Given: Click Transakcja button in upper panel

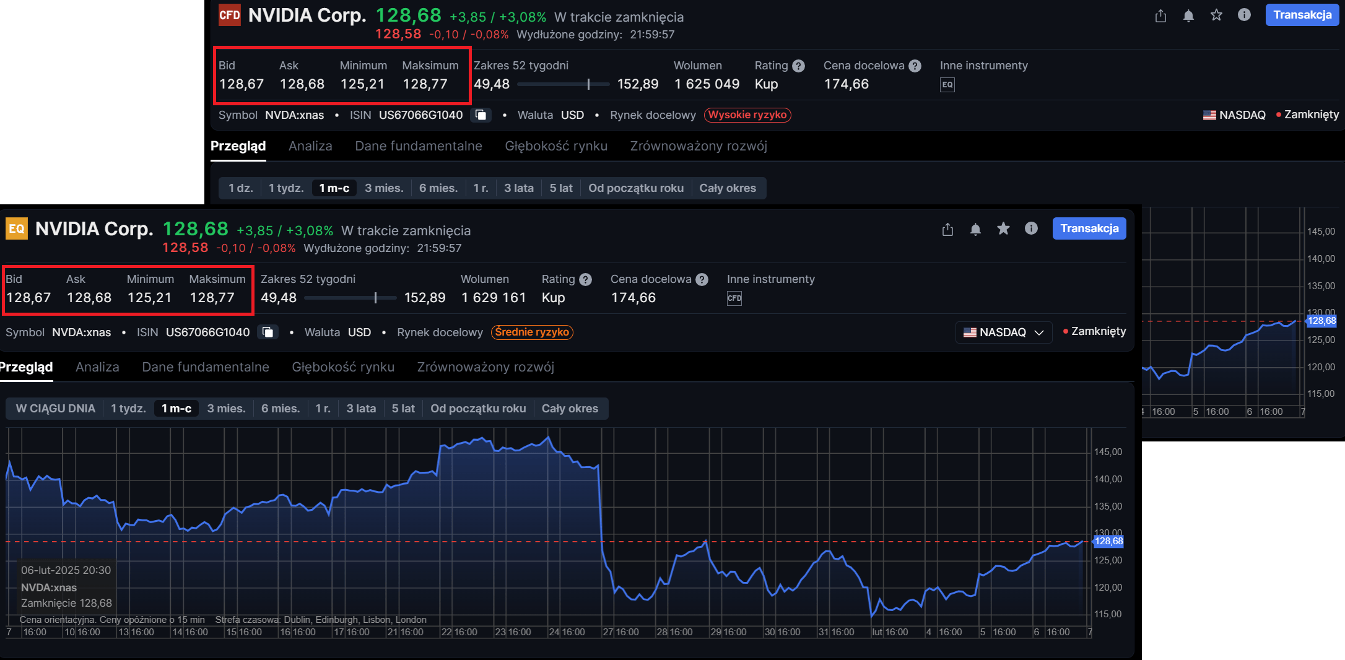Looking at the screenshot, I should click(x=1302, y=15).
